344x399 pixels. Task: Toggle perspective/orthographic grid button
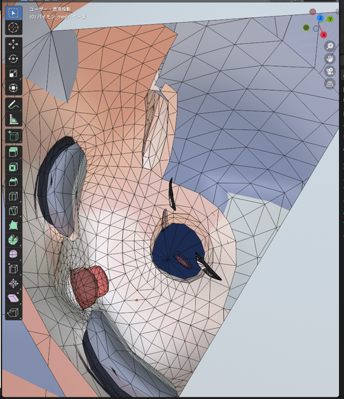330,84
